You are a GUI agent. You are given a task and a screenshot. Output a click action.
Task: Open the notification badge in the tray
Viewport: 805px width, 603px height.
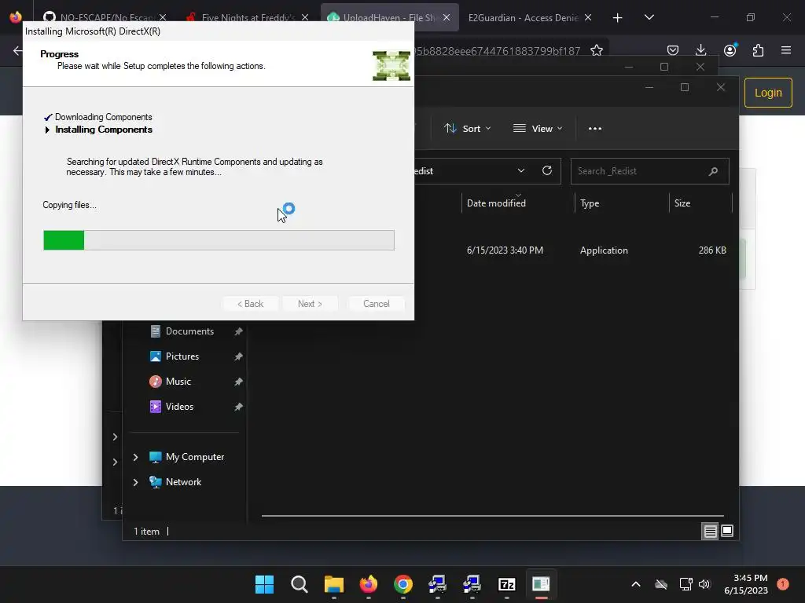click(x=782, y=584)
